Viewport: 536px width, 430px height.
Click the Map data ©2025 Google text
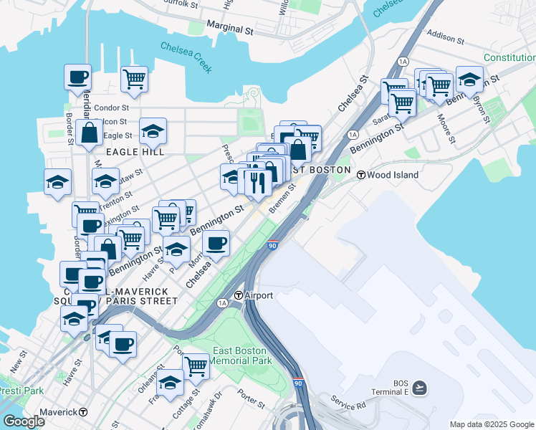[492, 424]
